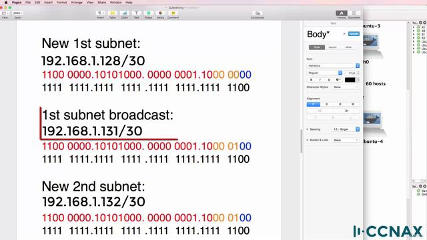Viewport: 427px width, 240px height.
Task: Insert a Chart from the toolbar
Action: 125,13
